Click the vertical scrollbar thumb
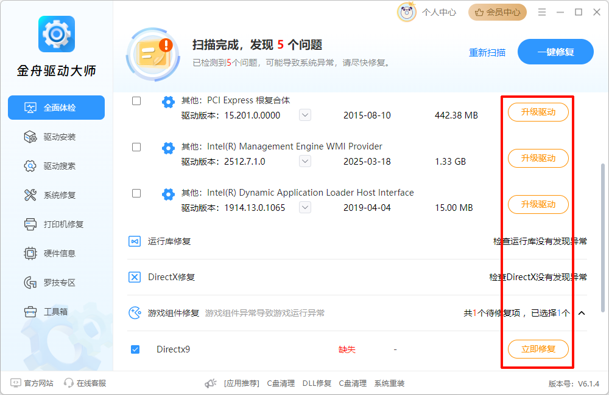The image size is (609, 395). [x=603, y=238]
